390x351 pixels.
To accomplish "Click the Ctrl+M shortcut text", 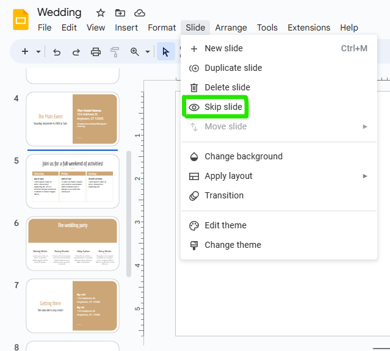I will (x=354, y=48).
